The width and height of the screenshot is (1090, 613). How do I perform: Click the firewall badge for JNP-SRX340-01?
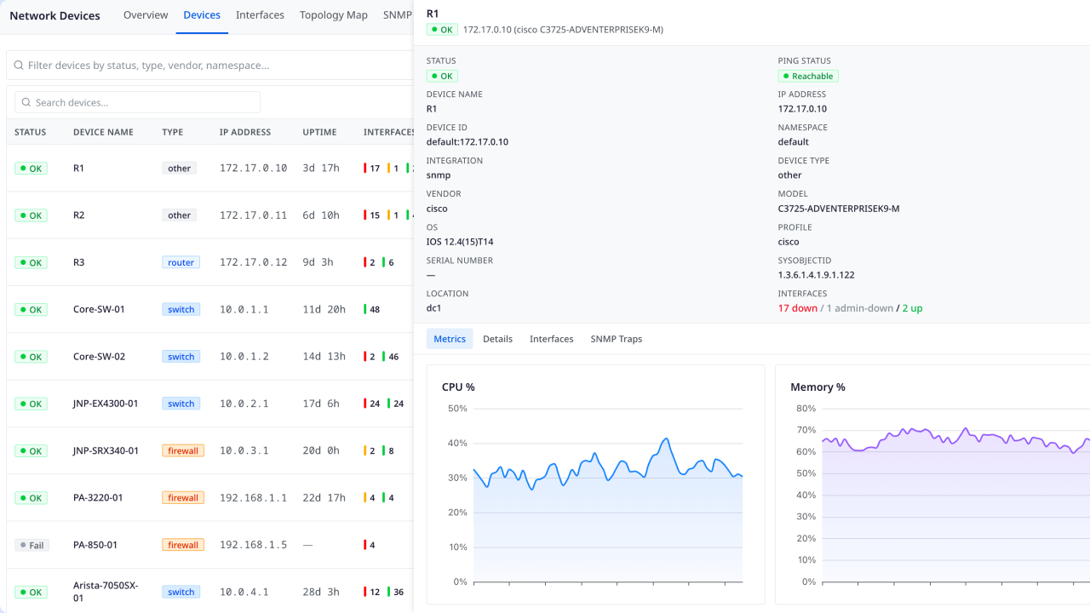tap(182, 450)
